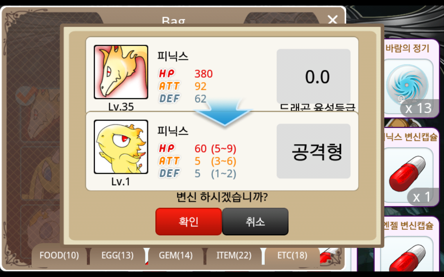Switch to the EGG(13) tab

click(x=117, y=256)
